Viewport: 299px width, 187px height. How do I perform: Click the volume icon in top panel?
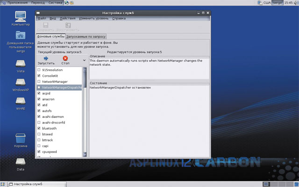click(x=296, y=3)
